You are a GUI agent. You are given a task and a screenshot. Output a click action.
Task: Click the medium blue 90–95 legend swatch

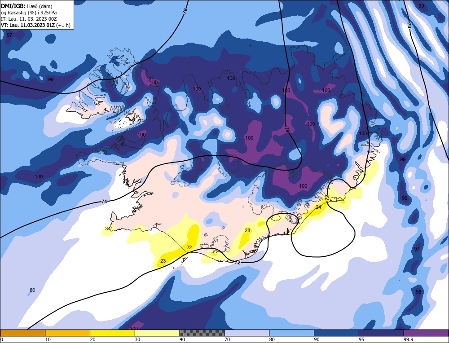336,333
